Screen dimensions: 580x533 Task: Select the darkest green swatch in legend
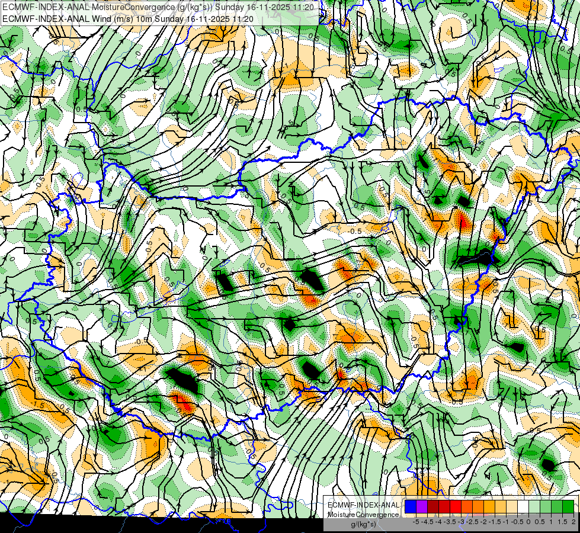point(568,506)
